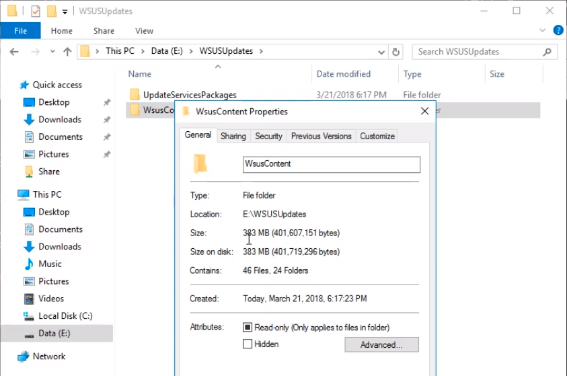Select the Data (E:) drive

click(56, 334)
